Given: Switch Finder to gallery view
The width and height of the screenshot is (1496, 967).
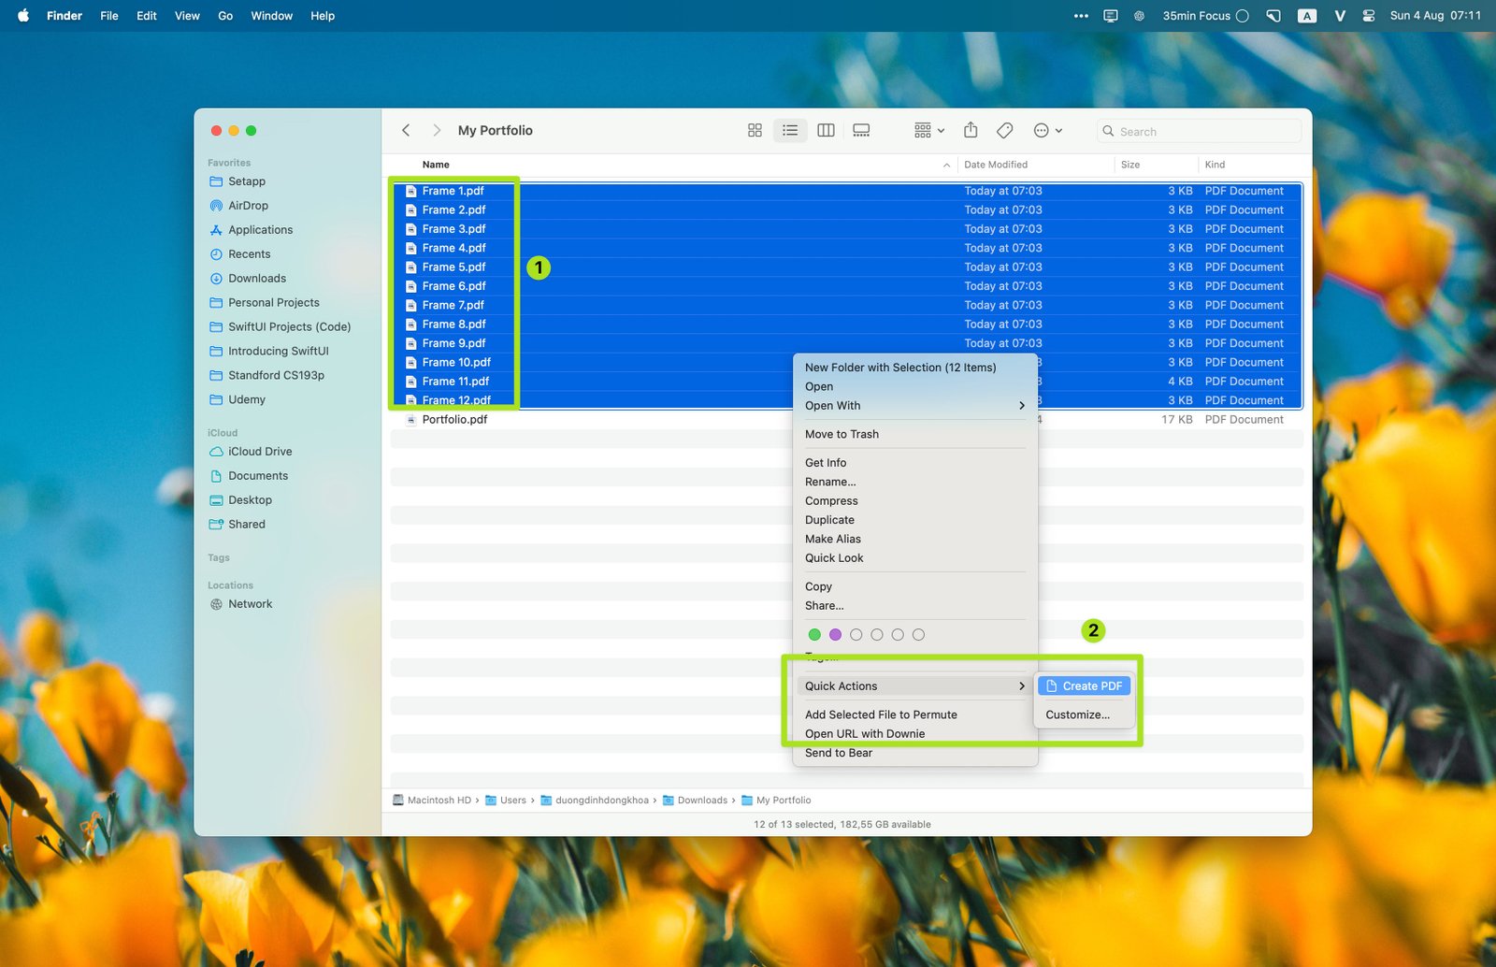Looking at the screenshot, I should (x=861, y=131).
